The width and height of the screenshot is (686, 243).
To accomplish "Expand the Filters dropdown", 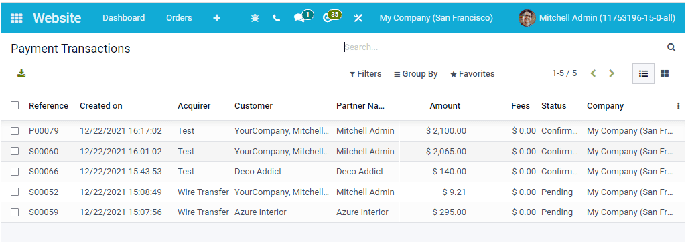I will coord(365,74).
